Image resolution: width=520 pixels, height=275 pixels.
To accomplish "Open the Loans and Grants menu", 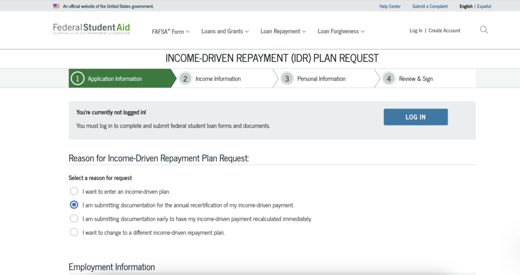I will point(225,31).
